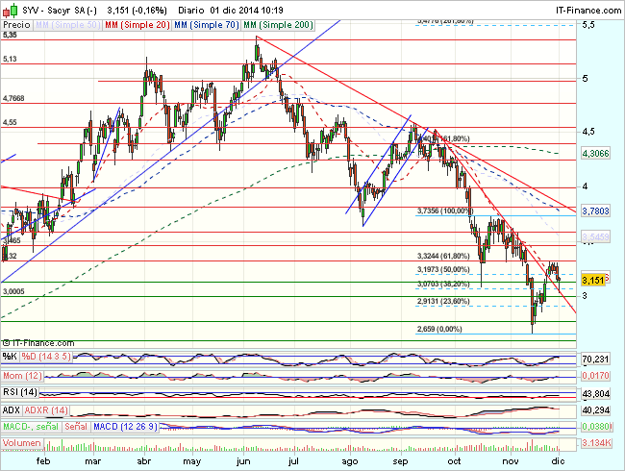Open the %K %D (14 3 5) stochastic label
Screen dimensions: 625x471
[x=37, y=357]
